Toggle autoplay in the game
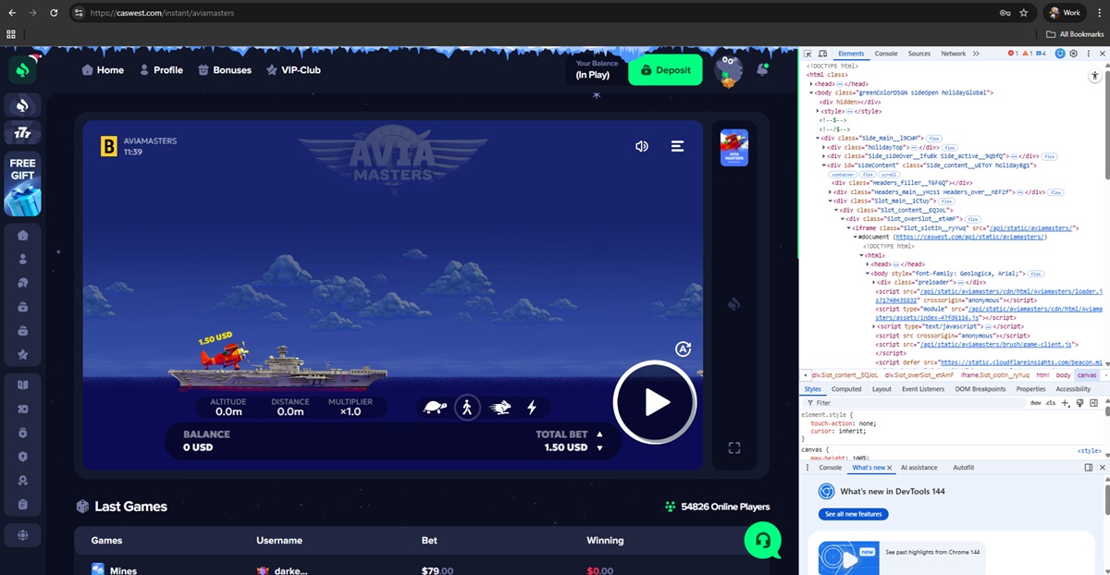This screenshot has width=1110, height=575. click(x=683, y=349)
